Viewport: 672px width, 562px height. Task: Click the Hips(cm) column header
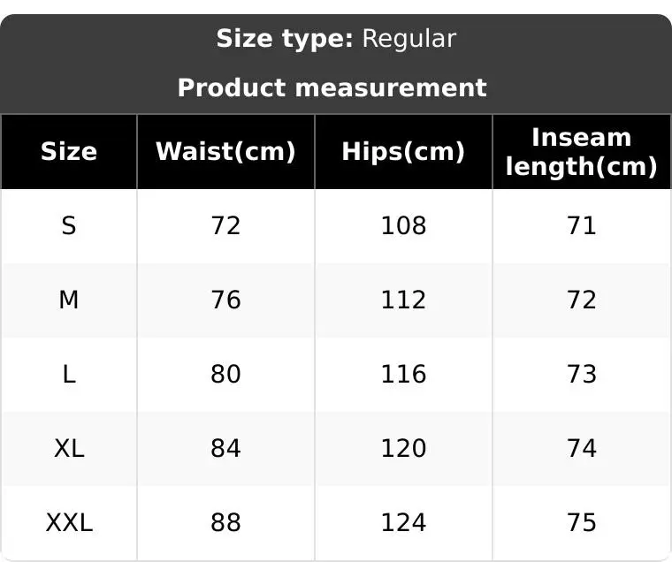tap(403, 151)
